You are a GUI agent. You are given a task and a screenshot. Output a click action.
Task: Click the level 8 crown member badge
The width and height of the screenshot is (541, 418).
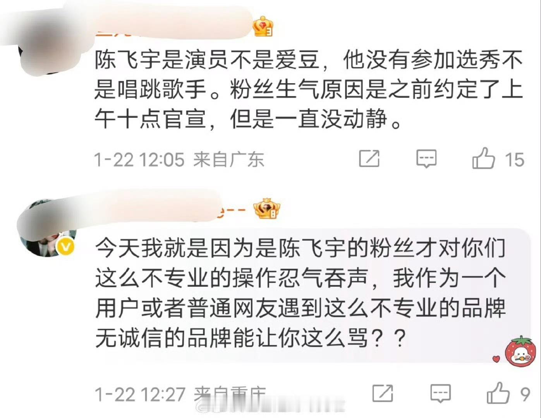267,209
